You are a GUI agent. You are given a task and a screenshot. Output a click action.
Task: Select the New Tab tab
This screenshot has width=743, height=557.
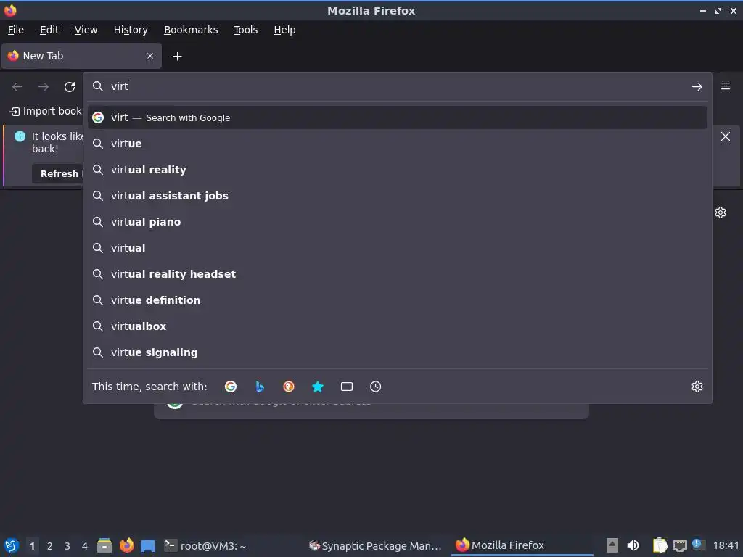pos(81,56)
